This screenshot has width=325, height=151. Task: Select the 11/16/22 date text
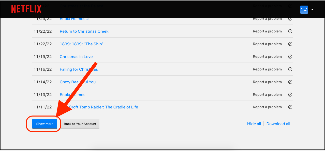click(x=43, y=69)
